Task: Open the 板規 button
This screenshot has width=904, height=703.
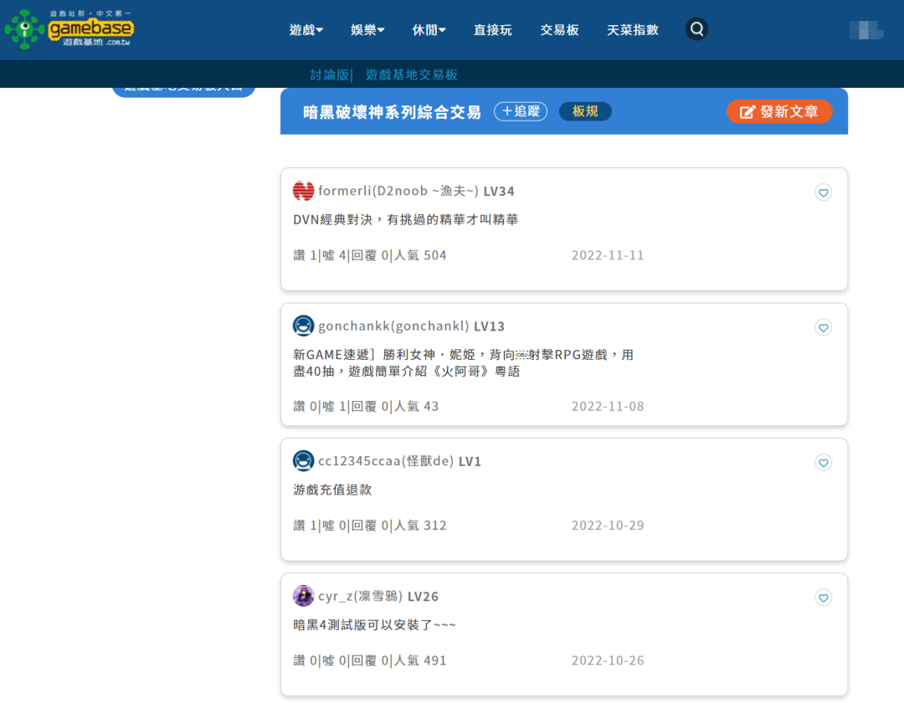Action: [585, 111]
